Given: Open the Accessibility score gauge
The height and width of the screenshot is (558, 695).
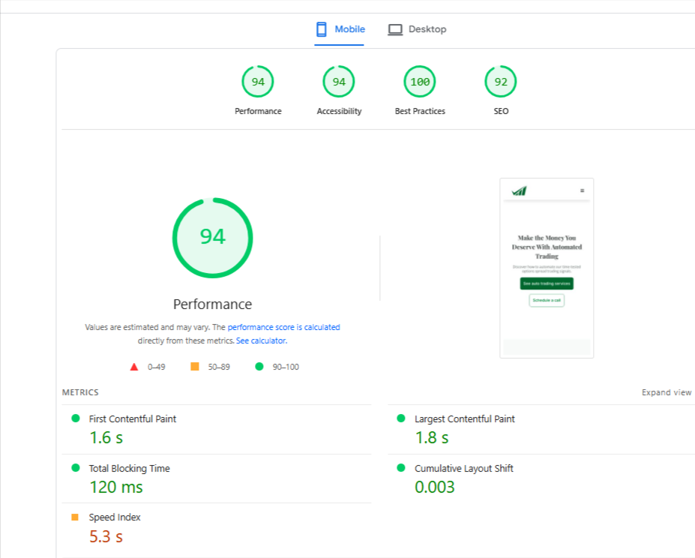Looking at the screenshot, I should (339, 82).
